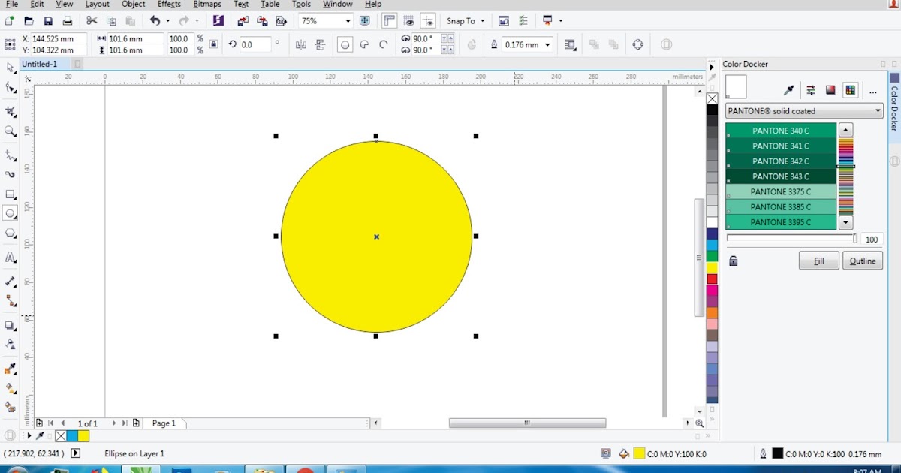Open the Bitmaps menu

tap(206, 5)
